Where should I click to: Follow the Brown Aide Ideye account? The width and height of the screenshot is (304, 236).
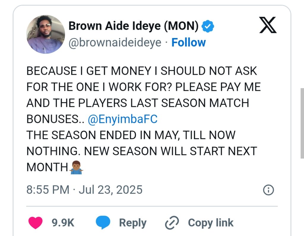[189, 42]
